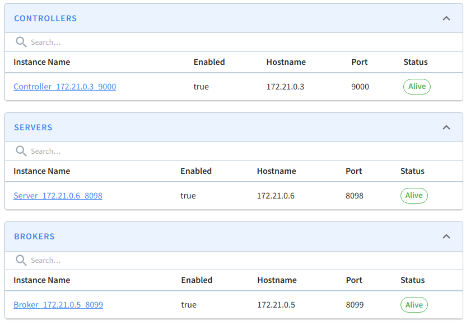Collapse the Controllers section chevron
The image size is (466, 326).
tap(446, 18)
